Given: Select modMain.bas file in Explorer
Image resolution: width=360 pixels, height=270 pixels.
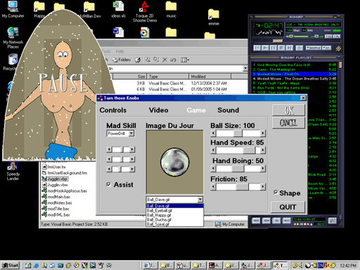Looking at the screenshot, I should (56, 197).
